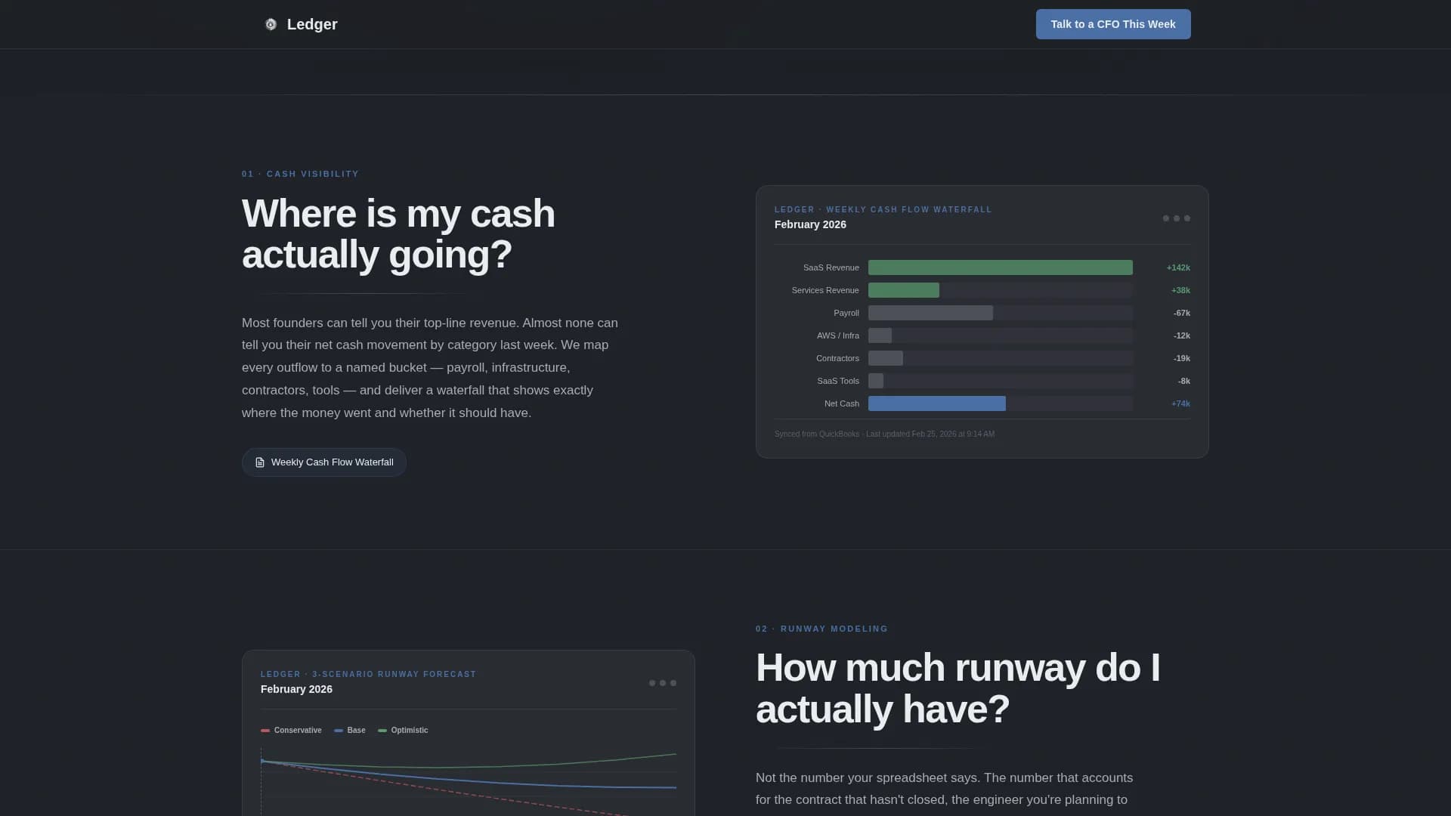Click the middle dot icon on the waterfall card header
The height and width of the screenshot is (816, 1451).
tap(1176, 218)
